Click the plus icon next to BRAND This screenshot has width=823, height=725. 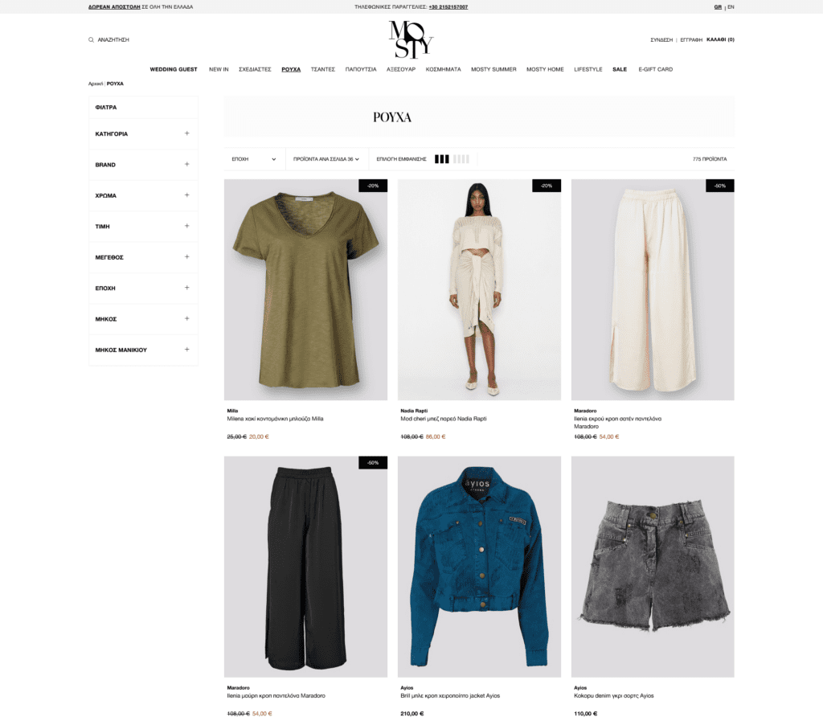(x=186, y=164)
